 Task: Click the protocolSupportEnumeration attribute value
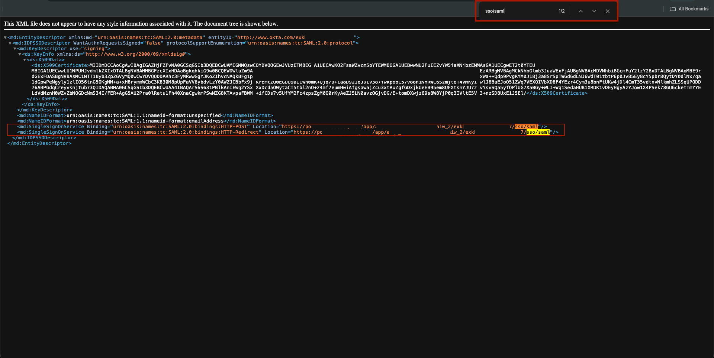(300, 43)
